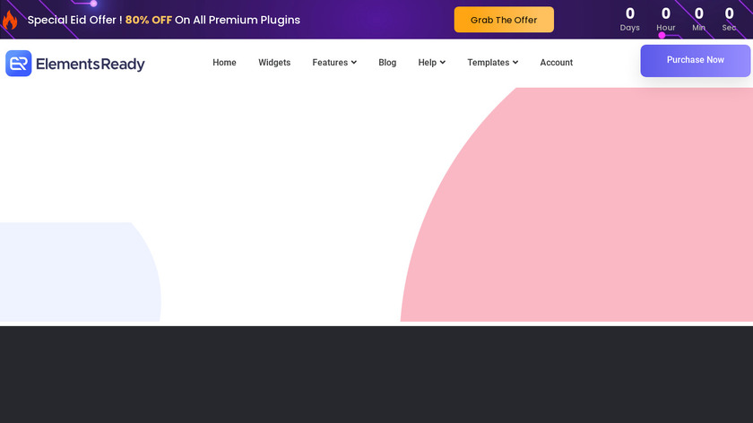
Task: Click the dark section below the hero
Action: coord(376,375)
